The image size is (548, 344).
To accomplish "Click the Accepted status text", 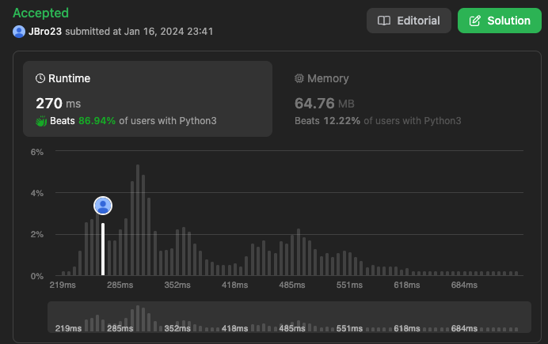I will click(x=40, y=13).
